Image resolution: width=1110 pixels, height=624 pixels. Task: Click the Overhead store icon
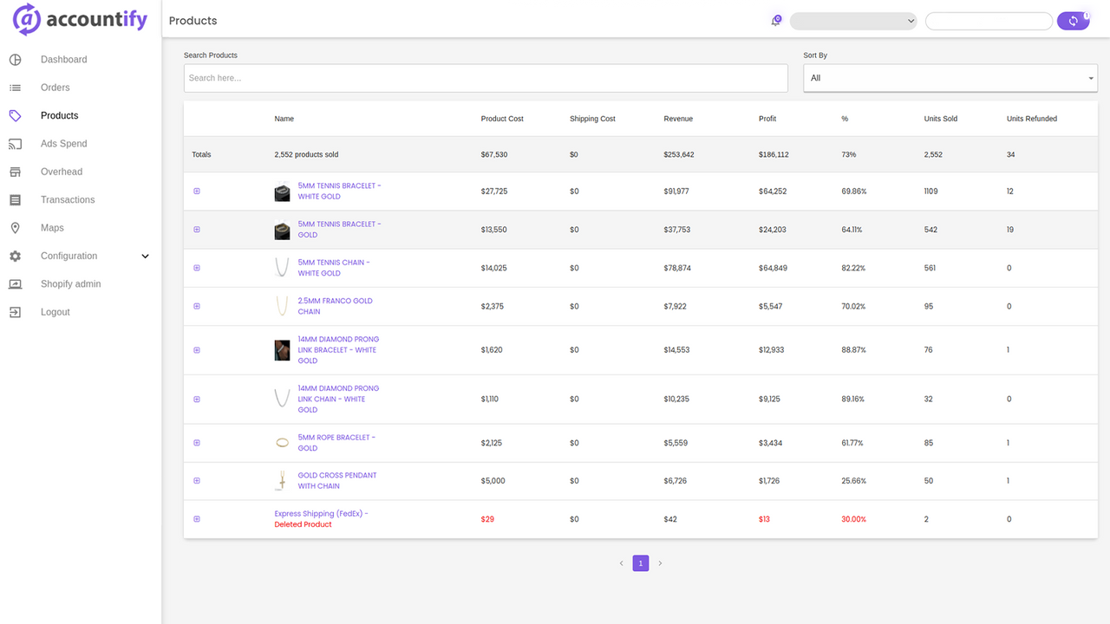pos(15,172)
